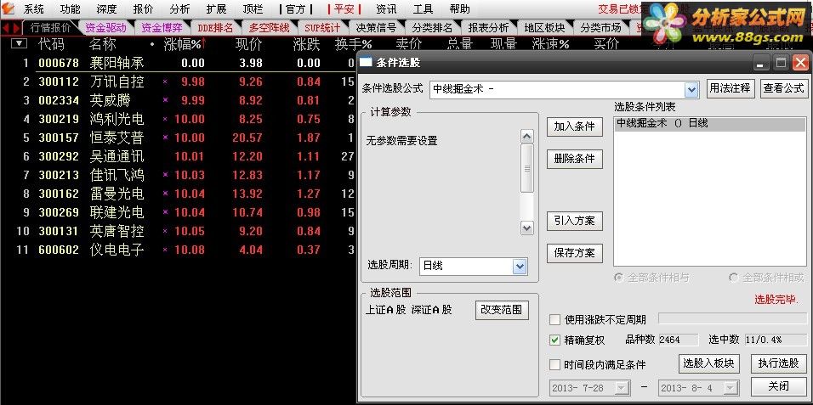Expand the 选股周期 日线 dropdown
813x405 pixels.
click(x=520, y=267)
